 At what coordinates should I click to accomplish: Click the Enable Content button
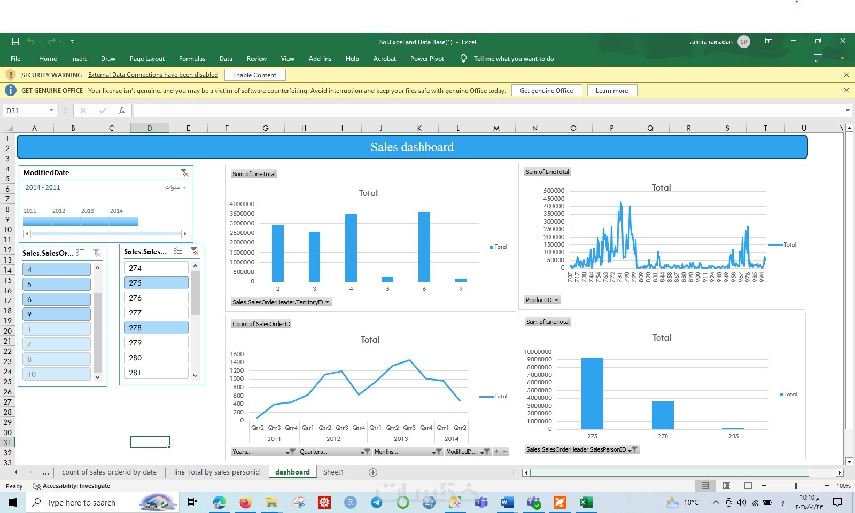tap(255, 75)
